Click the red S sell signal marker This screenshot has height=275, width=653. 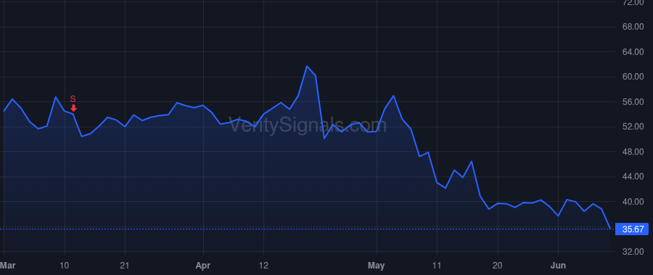(73, 103)
